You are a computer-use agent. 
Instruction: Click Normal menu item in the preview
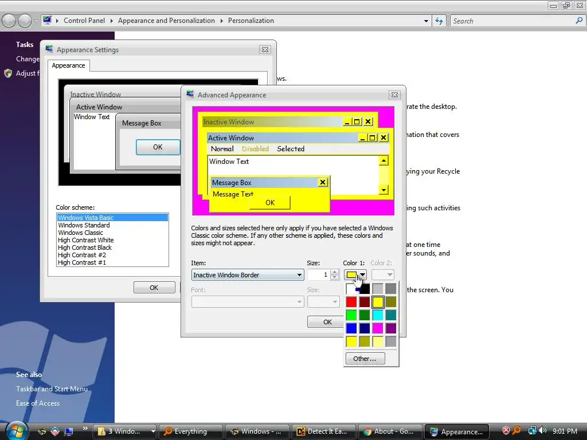[222, 149]
